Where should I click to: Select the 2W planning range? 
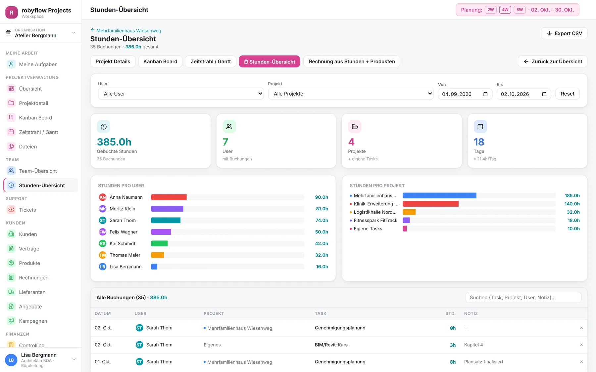(x=491, y=10)
